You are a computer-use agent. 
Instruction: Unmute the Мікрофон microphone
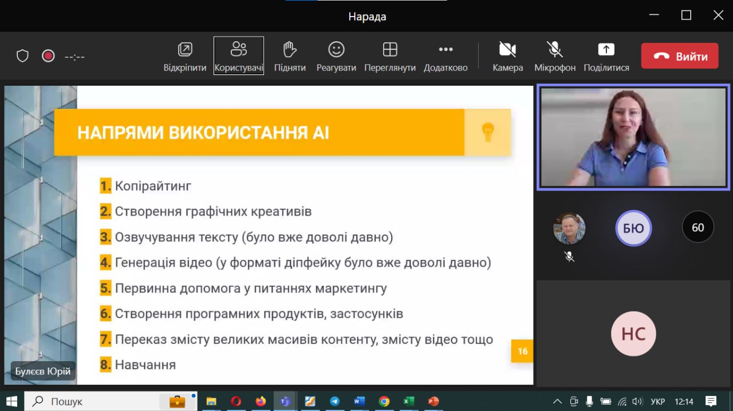[x=554, y=50]
